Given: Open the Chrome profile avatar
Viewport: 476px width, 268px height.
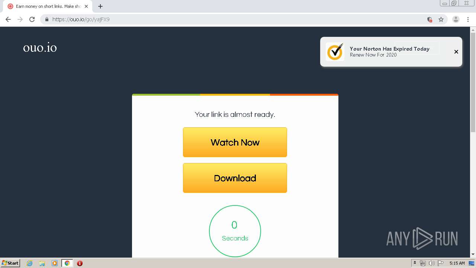Looking at the screenshot, I should (x=456, y=19).
